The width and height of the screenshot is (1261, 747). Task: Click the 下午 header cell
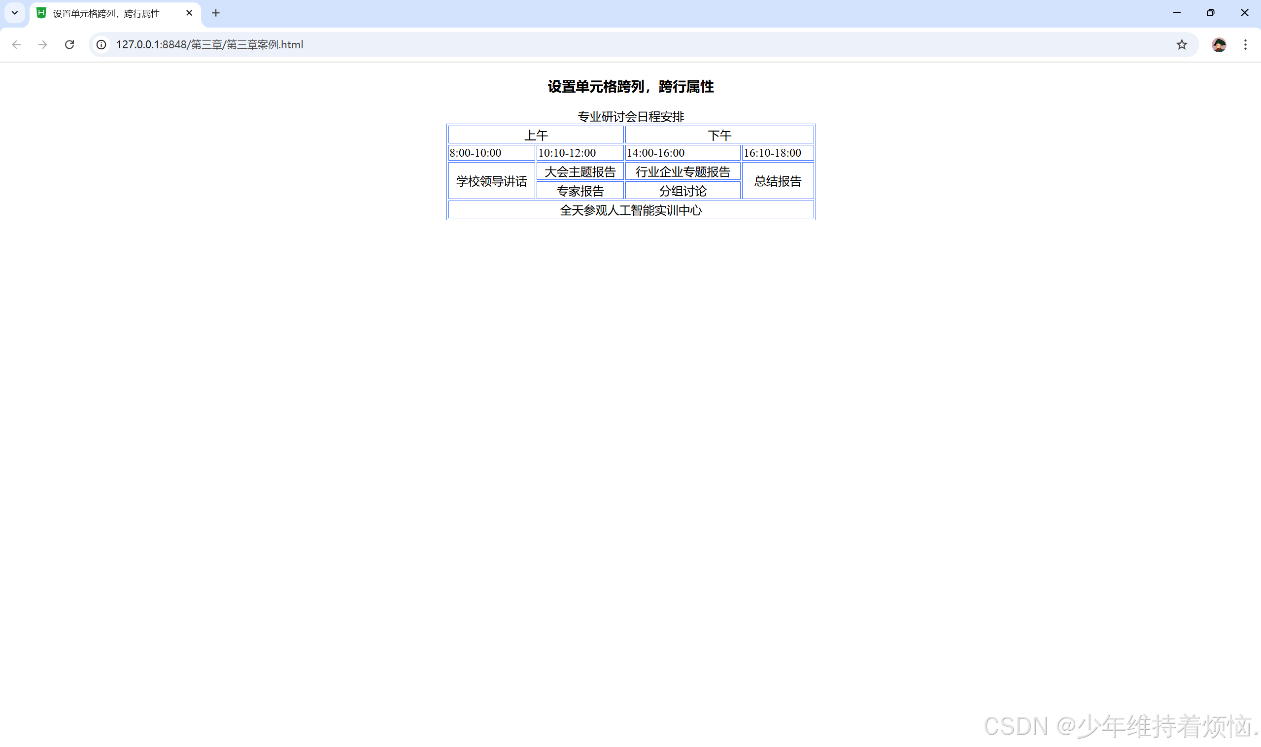click(x=719, y=135)
